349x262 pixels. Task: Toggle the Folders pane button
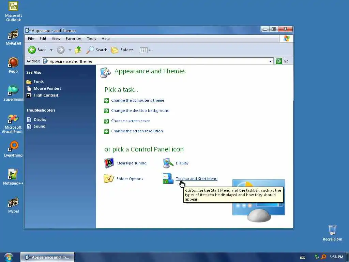tap(122, 50)
